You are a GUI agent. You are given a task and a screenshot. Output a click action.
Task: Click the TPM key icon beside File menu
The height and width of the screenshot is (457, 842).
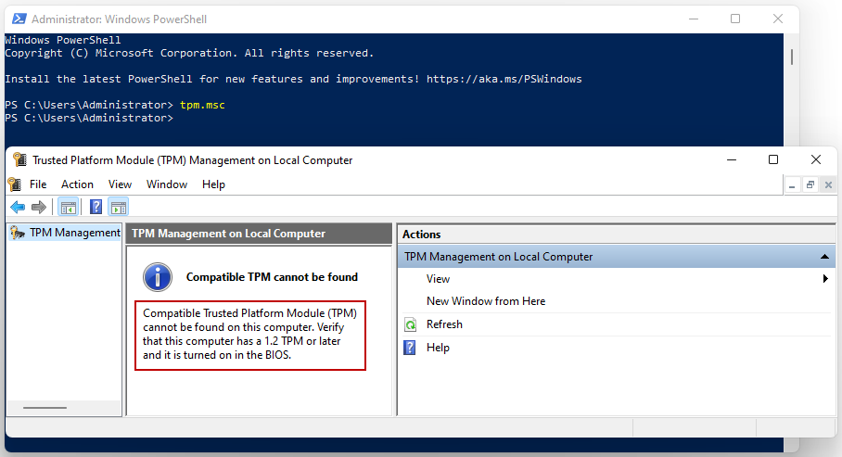click(x=15, y=184)
